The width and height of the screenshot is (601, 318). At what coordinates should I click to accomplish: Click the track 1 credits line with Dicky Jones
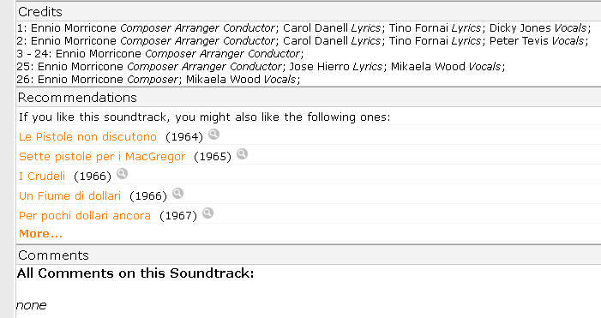[x=304, y=28]
